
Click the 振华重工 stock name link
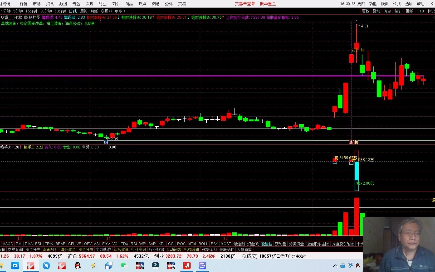[x=268, y=4]
